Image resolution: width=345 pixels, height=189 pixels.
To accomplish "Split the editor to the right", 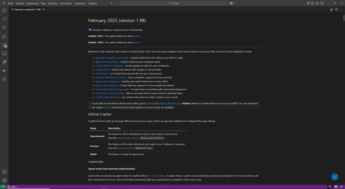I will [336, 9].
